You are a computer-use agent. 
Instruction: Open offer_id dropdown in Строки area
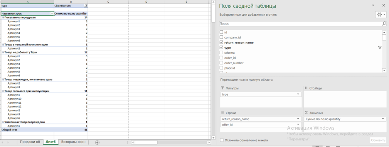[x=298, y=125]
